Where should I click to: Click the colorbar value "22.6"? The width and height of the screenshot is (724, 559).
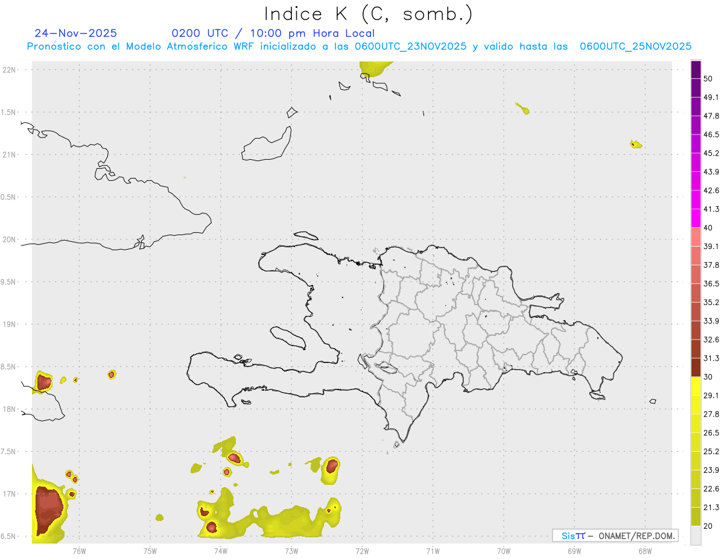[x=711, y=488]
